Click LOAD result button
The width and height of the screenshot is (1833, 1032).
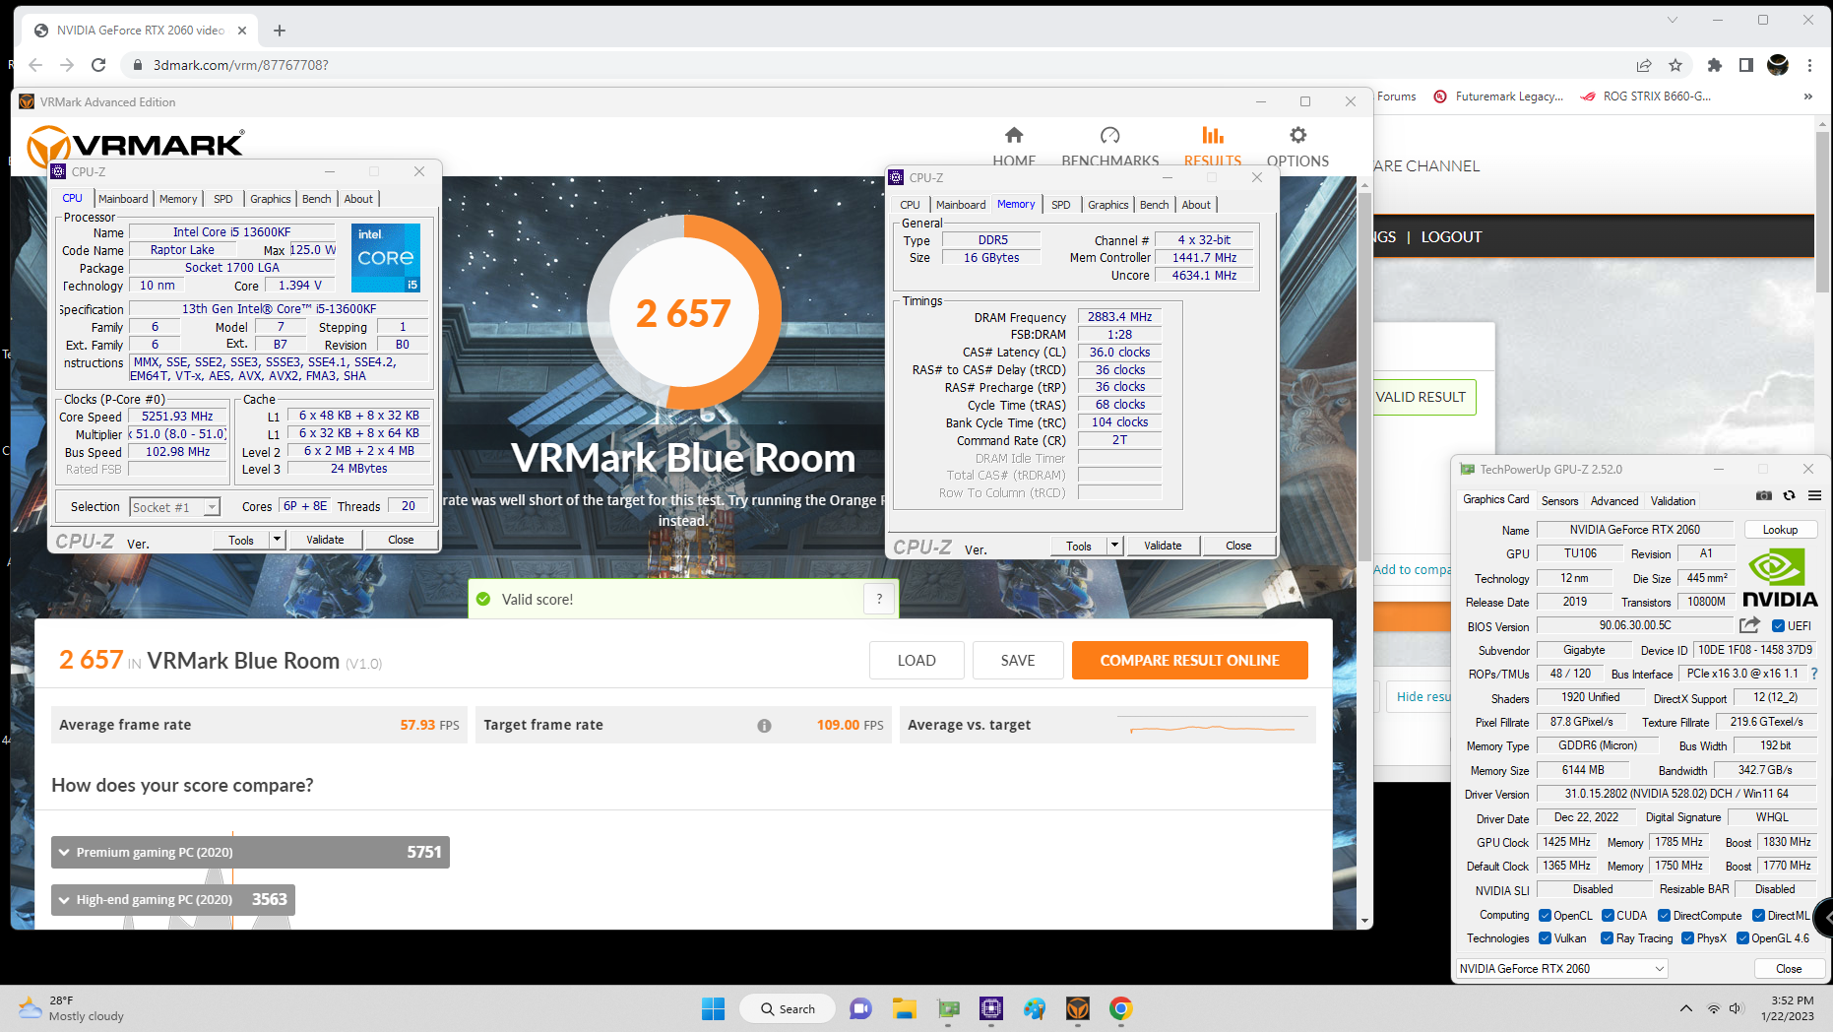[916, 661]
